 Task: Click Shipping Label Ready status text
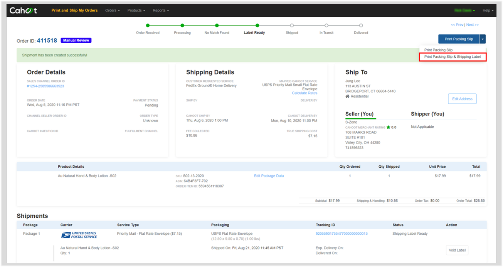tap(410, 234)
